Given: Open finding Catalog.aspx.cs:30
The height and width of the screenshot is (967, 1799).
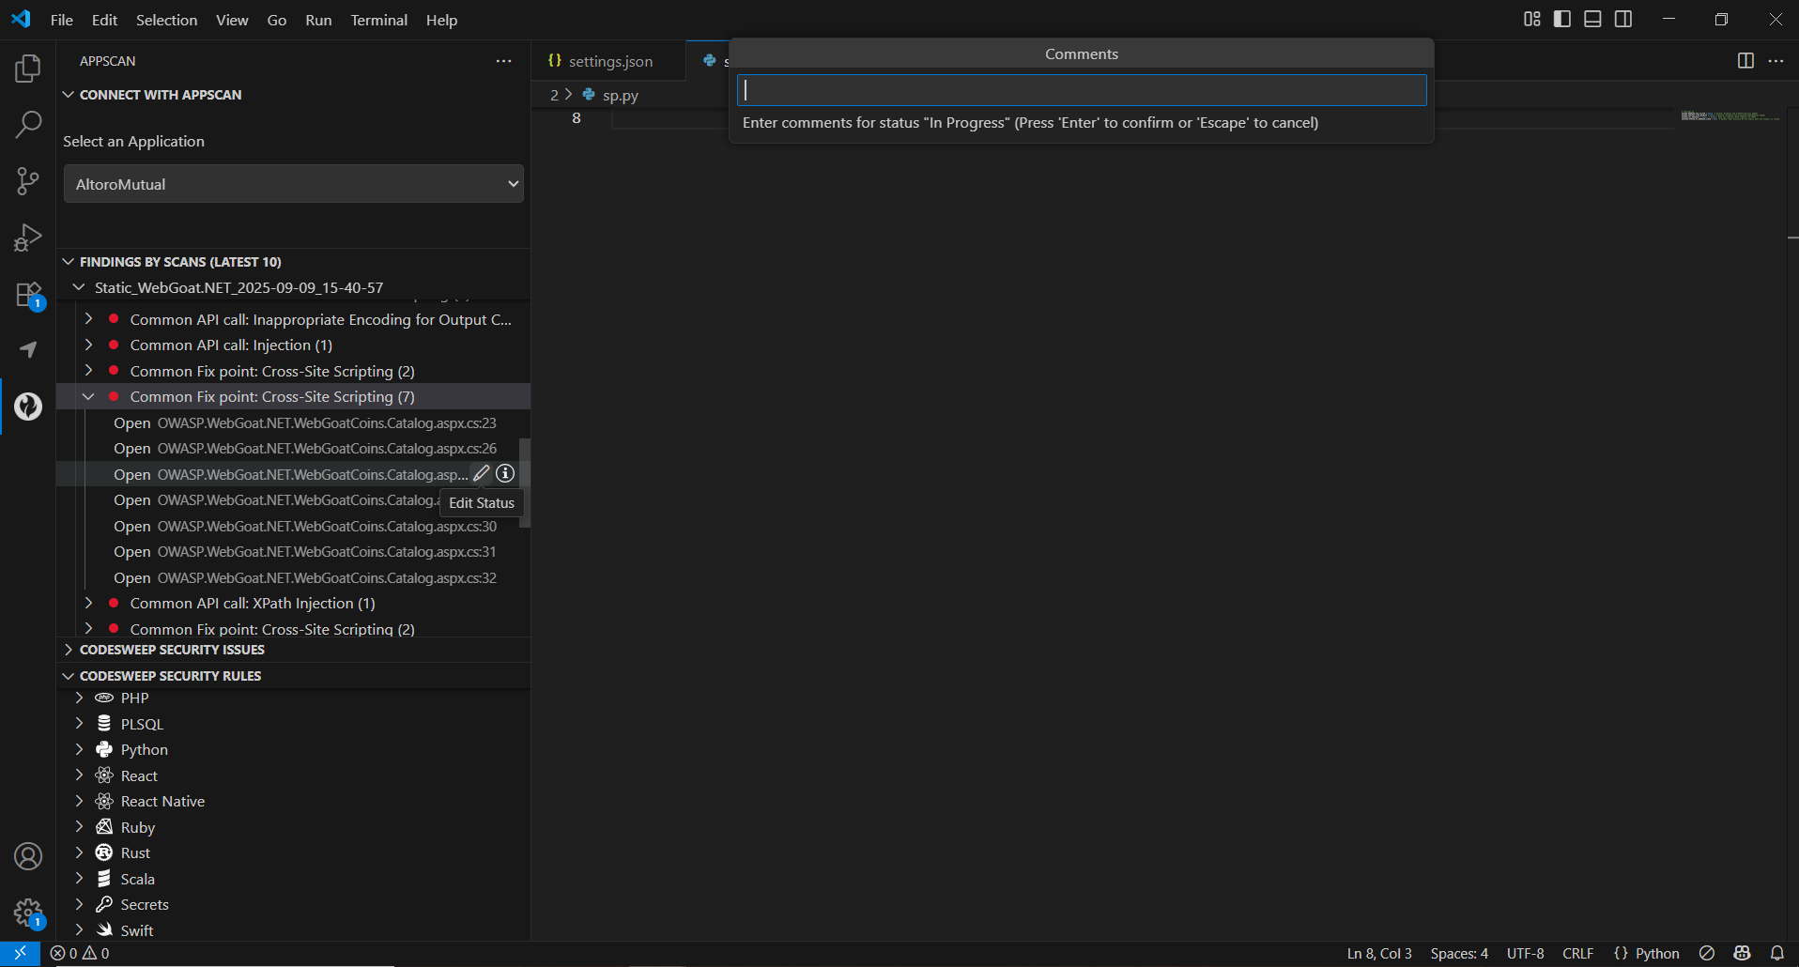Looking at the screenshot, I should pyautogui.click(x=294, y=527).
